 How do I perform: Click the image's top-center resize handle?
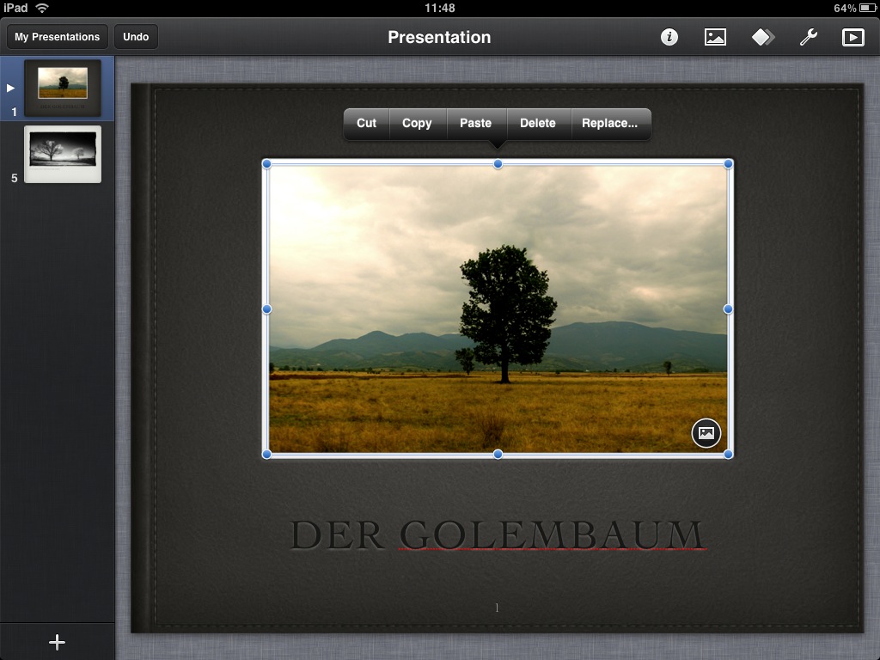498,164
